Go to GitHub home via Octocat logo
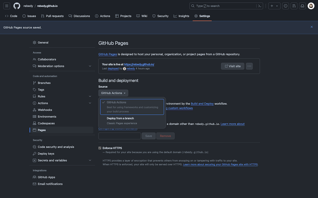The width and height of the screenshot is (318, 198). pos(17,6)
